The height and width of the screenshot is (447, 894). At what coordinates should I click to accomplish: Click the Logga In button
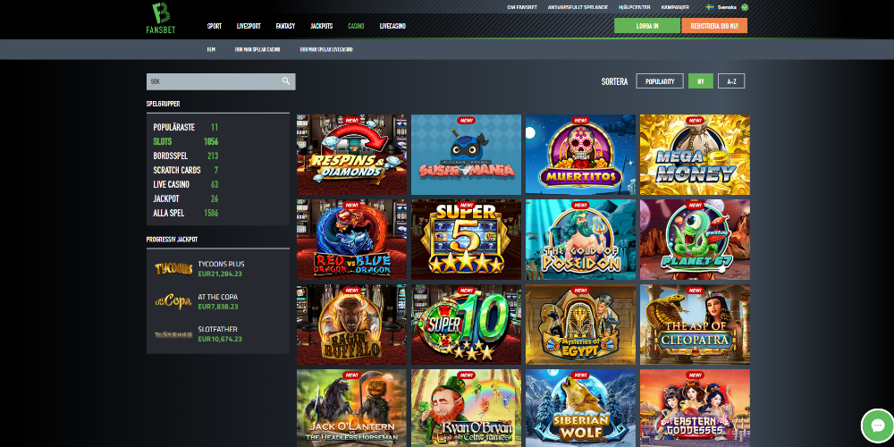coord(647,26)
